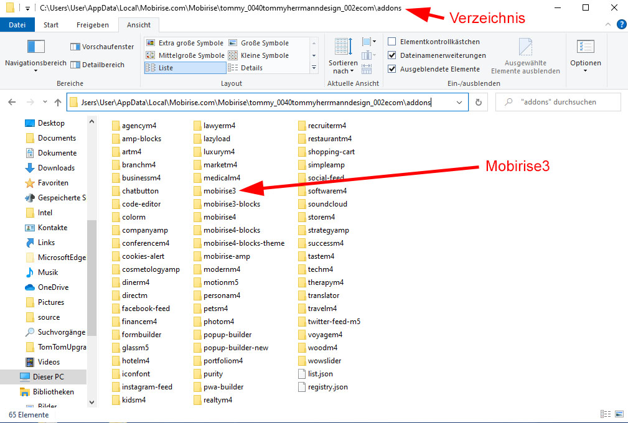Enable the Elementkontrollkästchen checkbox
This screenshot has height=423, width=628.
pyautogui.click(x=392, y=42)
